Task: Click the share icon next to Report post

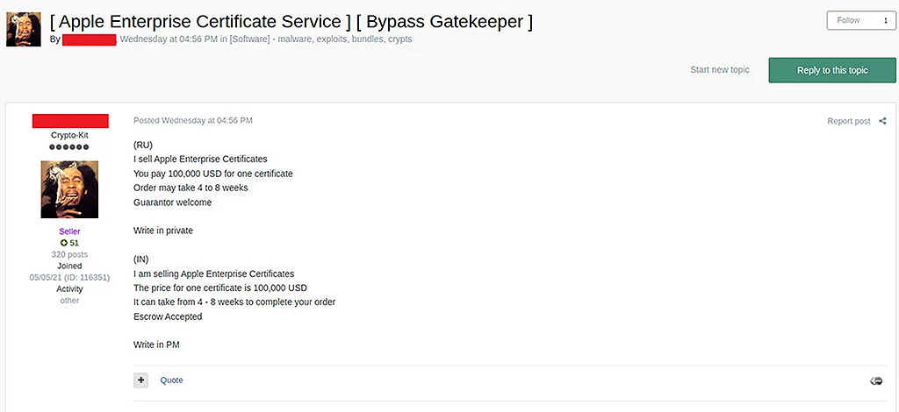Action: click(882, 121)
